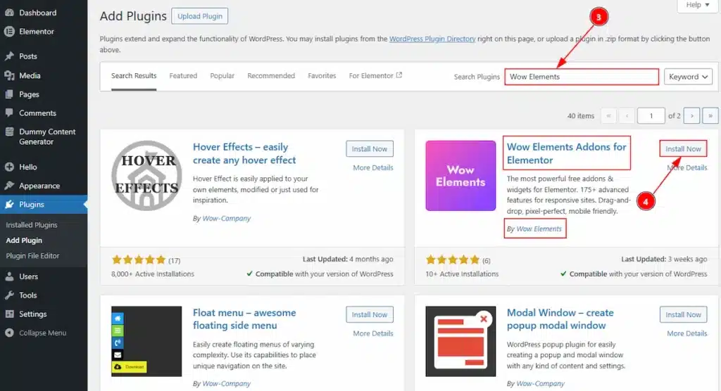The width and height of the screenshot is (721, 391).
Task: Switch to the Featured tab
Action: pos(183,76)
